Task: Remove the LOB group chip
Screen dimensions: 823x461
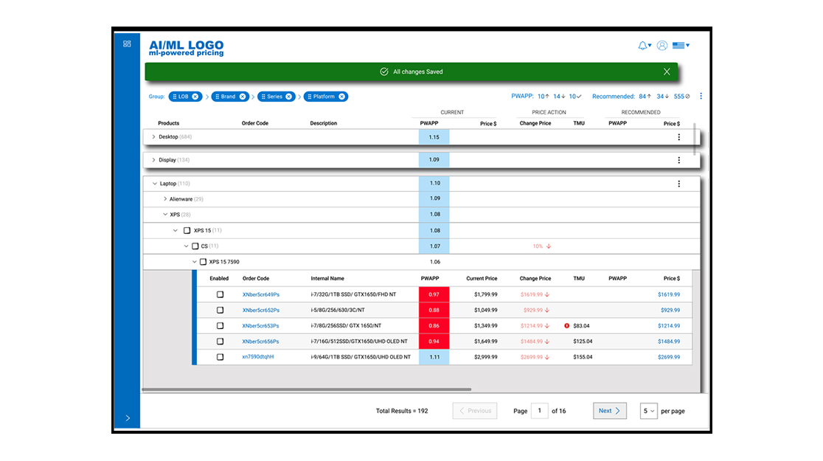Action: tap(195, 97)
